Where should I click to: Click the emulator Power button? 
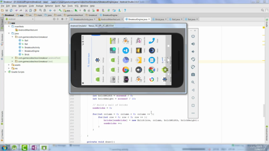[x=193, y=36]
